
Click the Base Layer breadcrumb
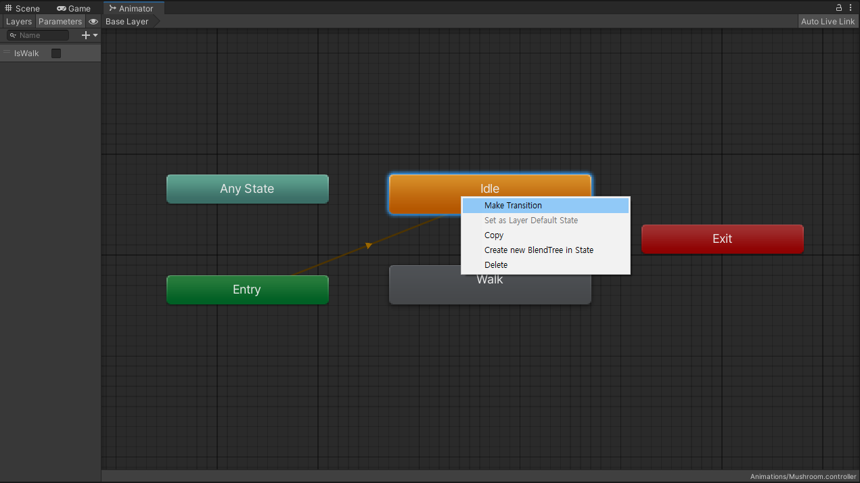(127, 22)
